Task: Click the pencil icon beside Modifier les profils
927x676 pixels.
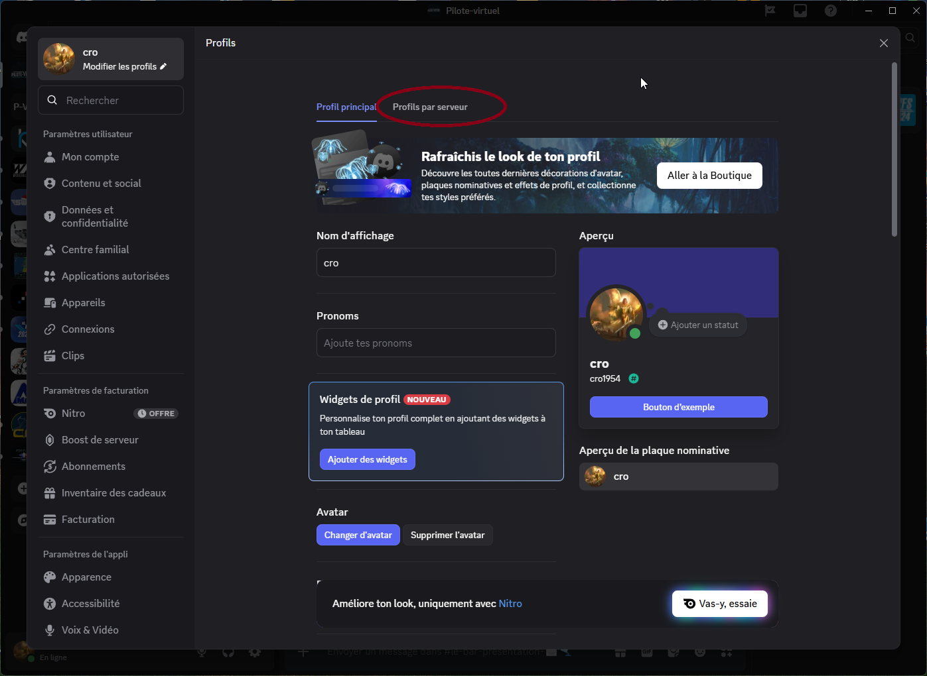Action: (163, 66)
